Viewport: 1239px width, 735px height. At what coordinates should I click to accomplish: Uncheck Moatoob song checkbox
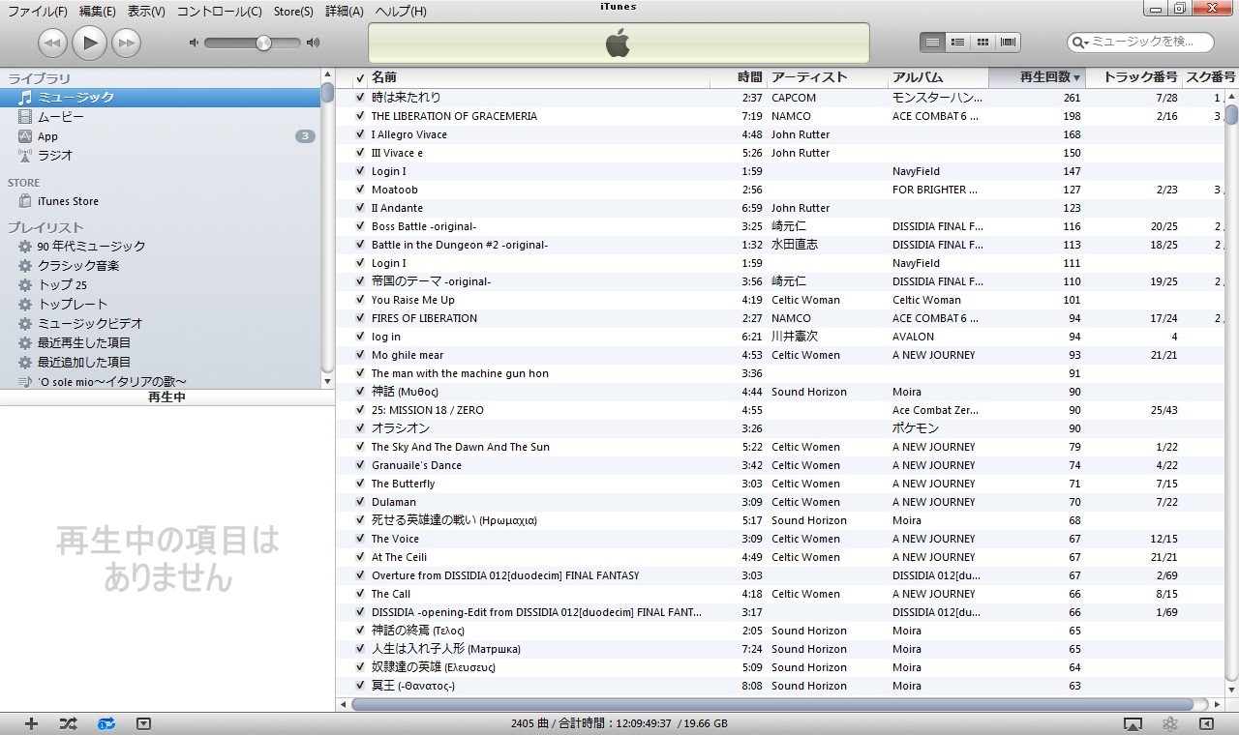tap(360, 190)
